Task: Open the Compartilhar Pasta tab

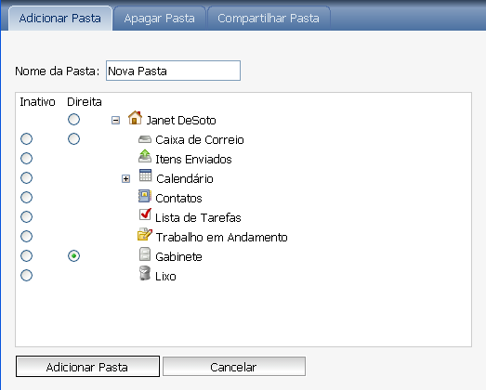Action: 269,19
